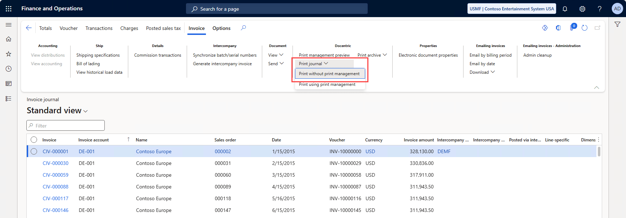Open Favorites star icon in sidebar

[x=9, y=54]
